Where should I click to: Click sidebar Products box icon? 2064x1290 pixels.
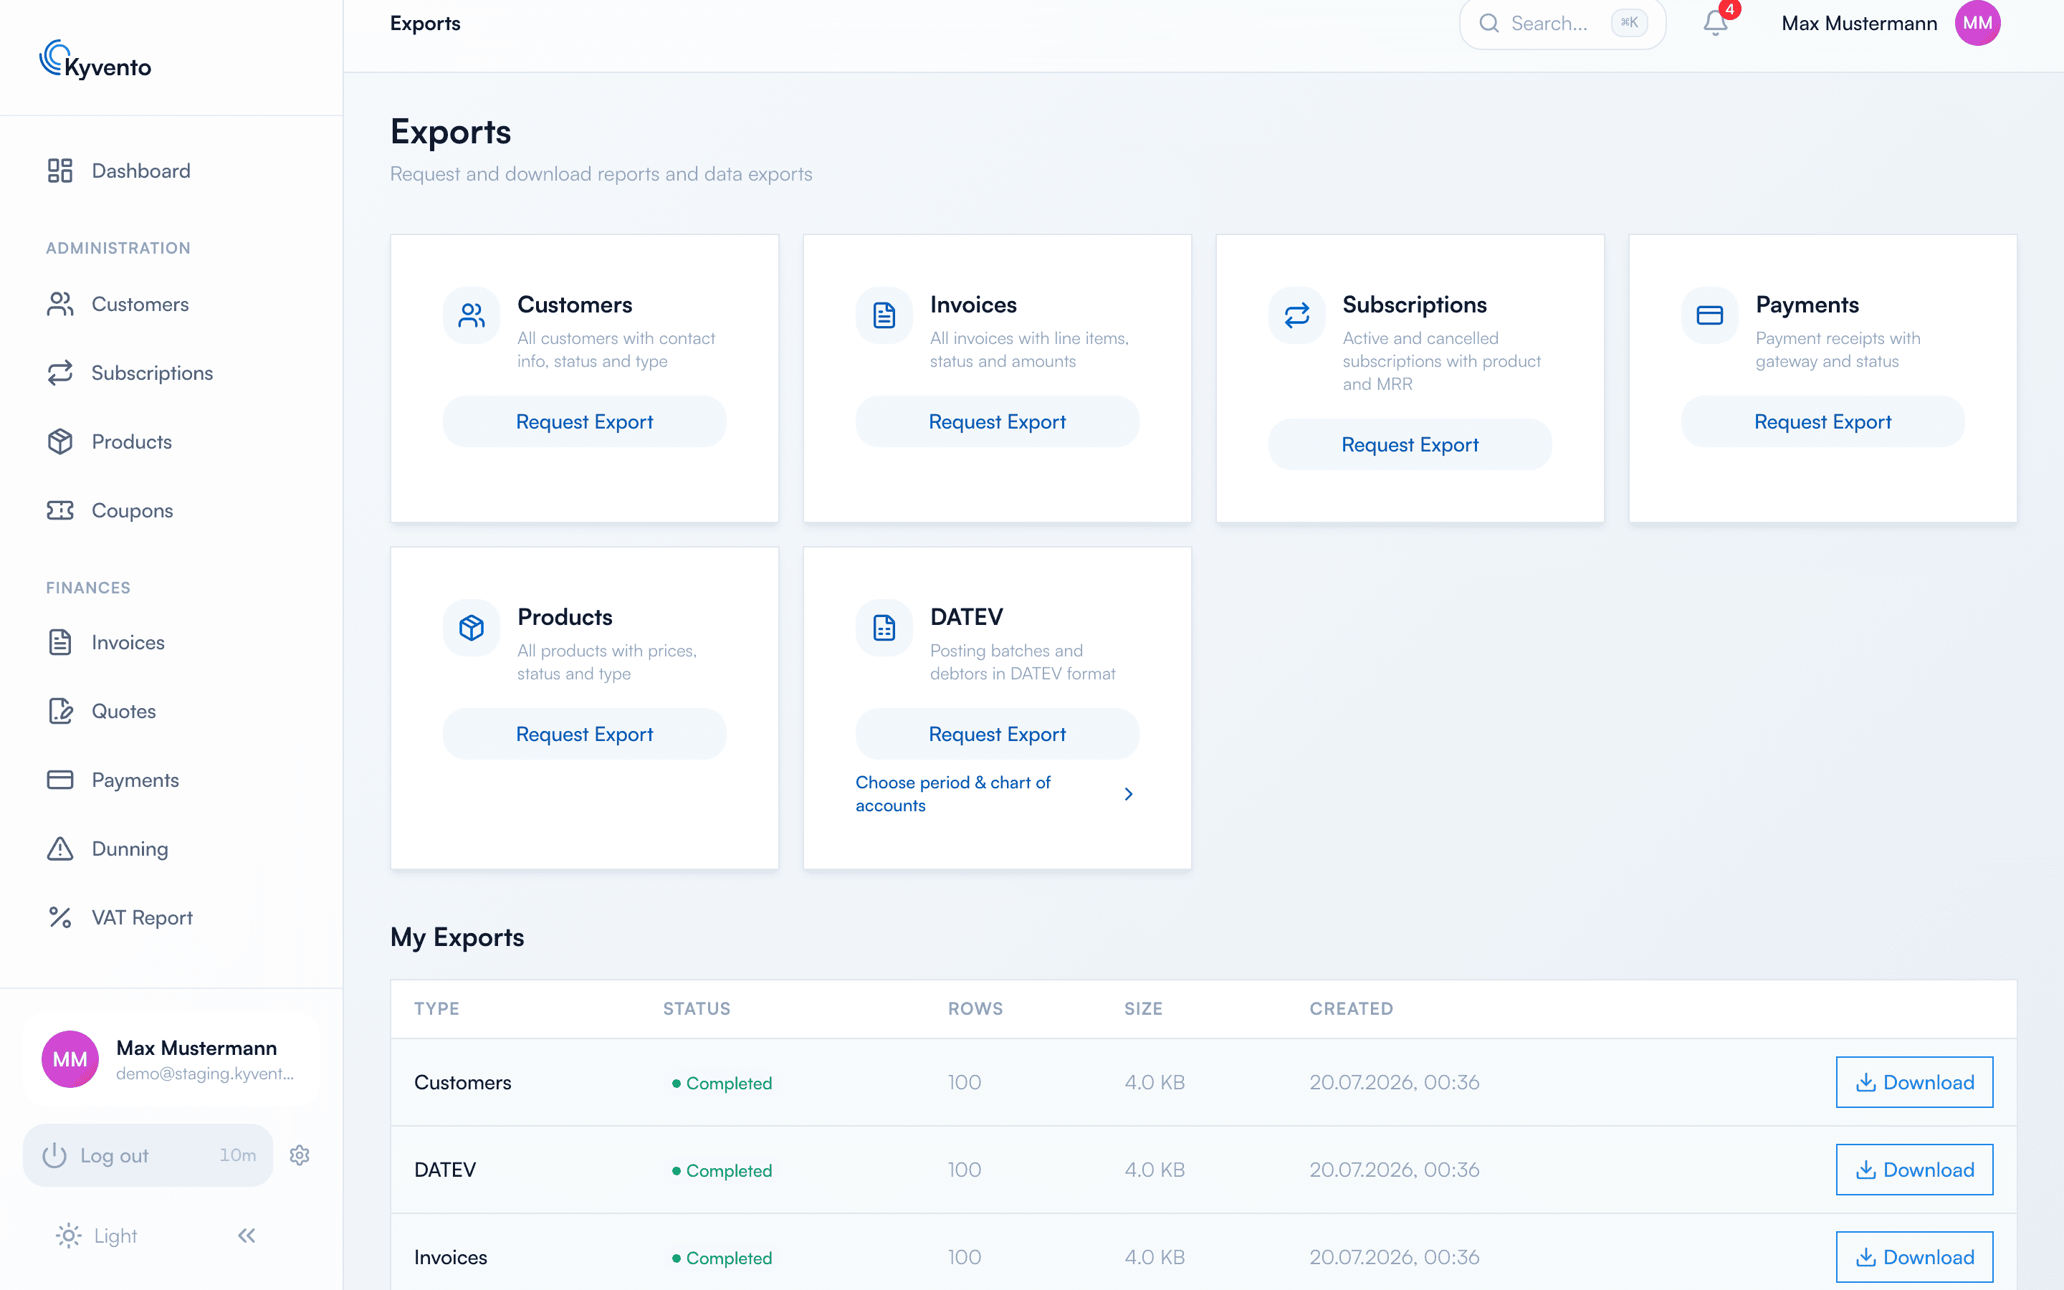click(x=59, y=442)
